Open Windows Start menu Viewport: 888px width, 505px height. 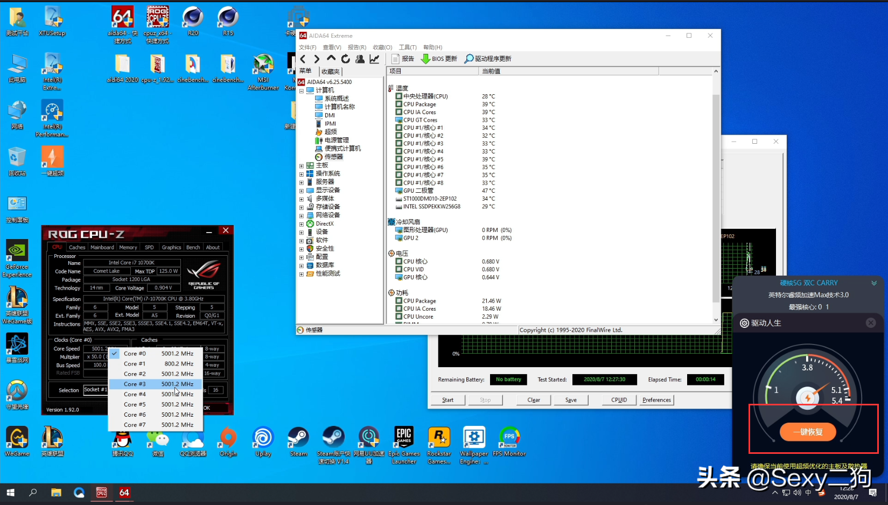10,493
